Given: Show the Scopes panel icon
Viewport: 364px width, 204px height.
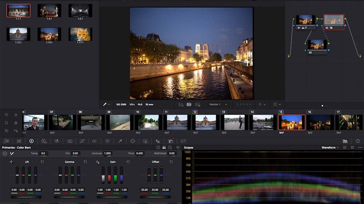Looking at the screenshot, I should coord(345,141).
